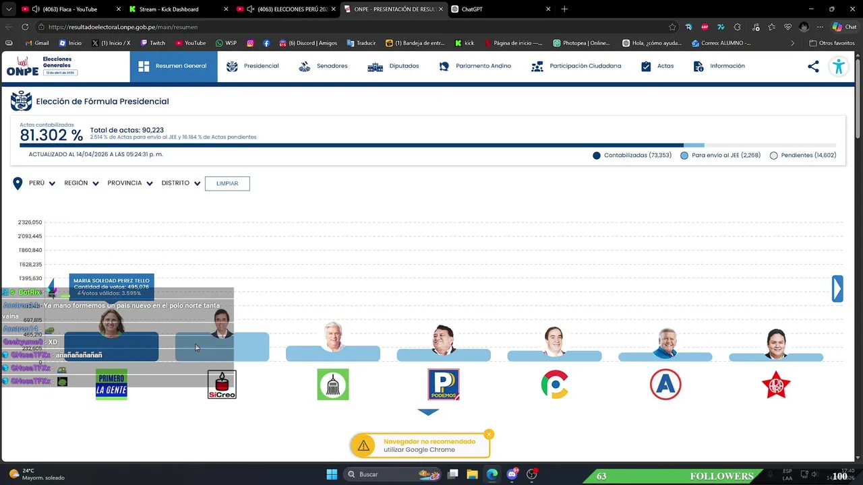Go to the Presidencial section

(x=253, y=66)
